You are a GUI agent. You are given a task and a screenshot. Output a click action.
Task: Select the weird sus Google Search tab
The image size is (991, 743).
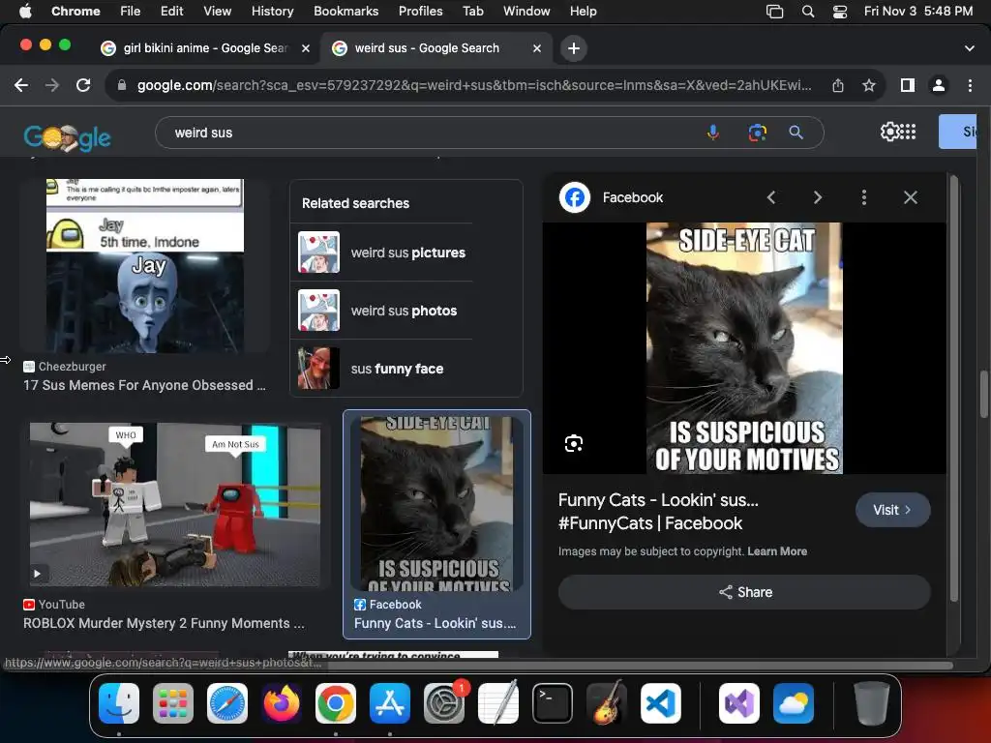point(427,48)
